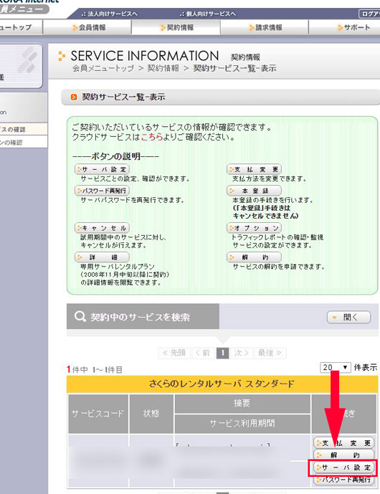Click 解約 button in the service row

[x=343, y=455]
